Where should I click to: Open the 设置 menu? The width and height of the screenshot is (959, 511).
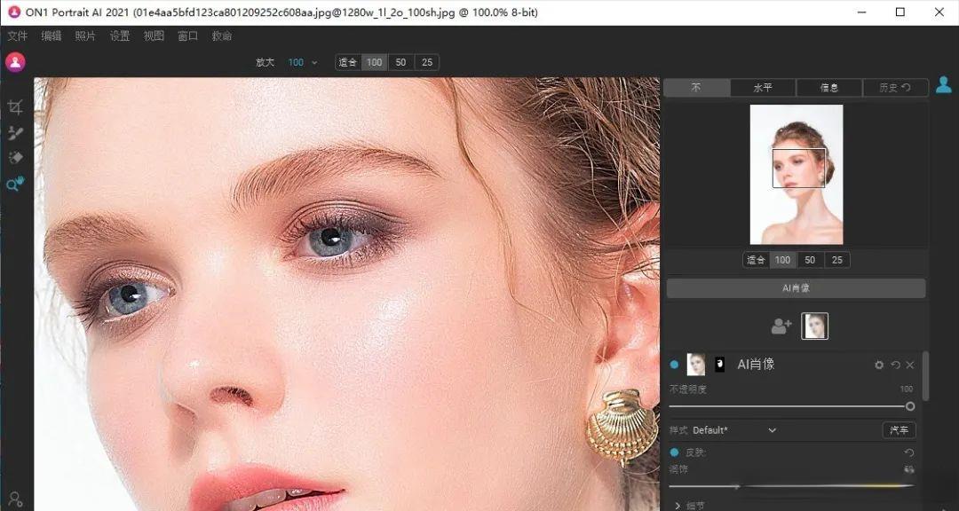(x=120, y=36)
